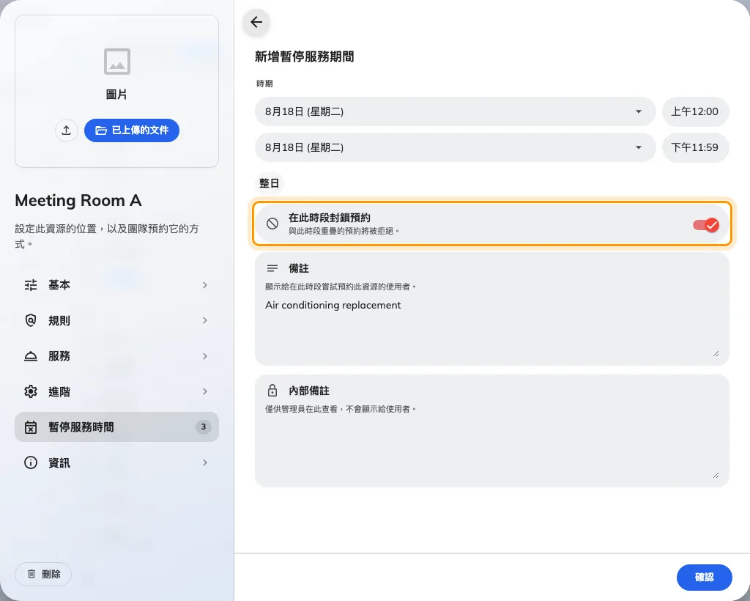Click the service bell icon beside 服務
750x601 pixels.
pos(31,356)
